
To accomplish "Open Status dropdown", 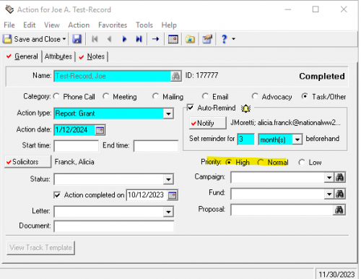I will click(x=168, y=179).
